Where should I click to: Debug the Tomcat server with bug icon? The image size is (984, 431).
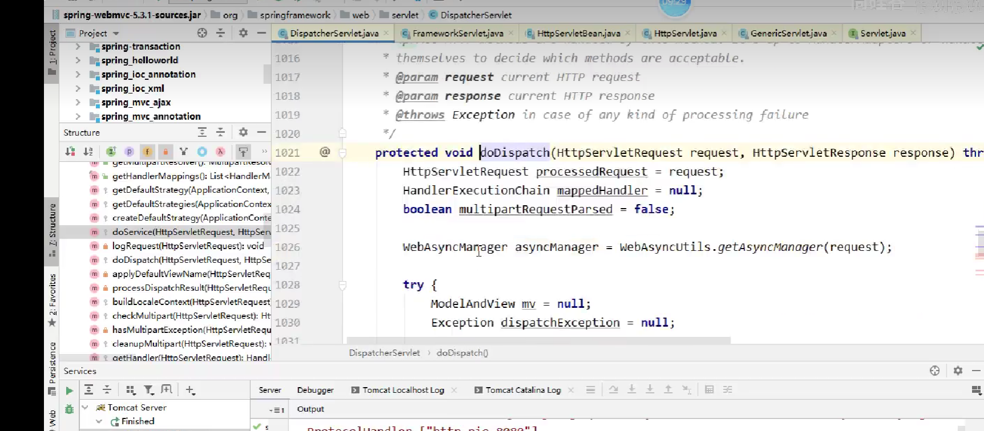click(69, 409)
